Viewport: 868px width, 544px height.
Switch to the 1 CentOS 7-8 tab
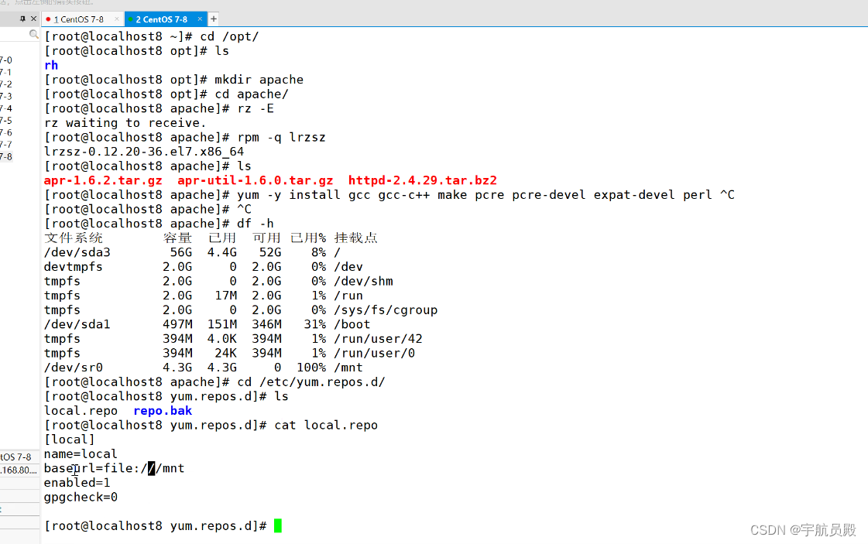[x=77, y=19]
